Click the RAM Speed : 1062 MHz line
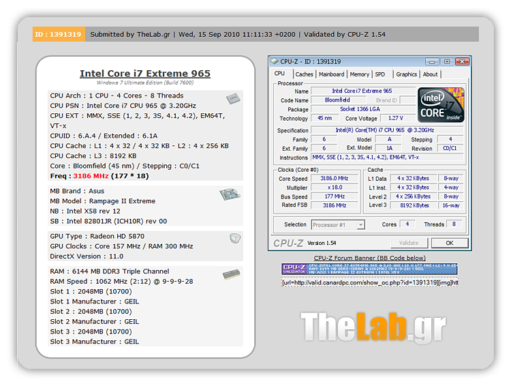This screenshot has height=386, width=511. 121,282
